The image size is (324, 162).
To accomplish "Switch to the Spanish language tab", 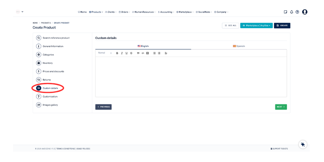I will point(239,46).
